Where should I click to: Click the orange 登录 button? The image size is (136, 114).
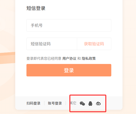click(x=69, y=70)
